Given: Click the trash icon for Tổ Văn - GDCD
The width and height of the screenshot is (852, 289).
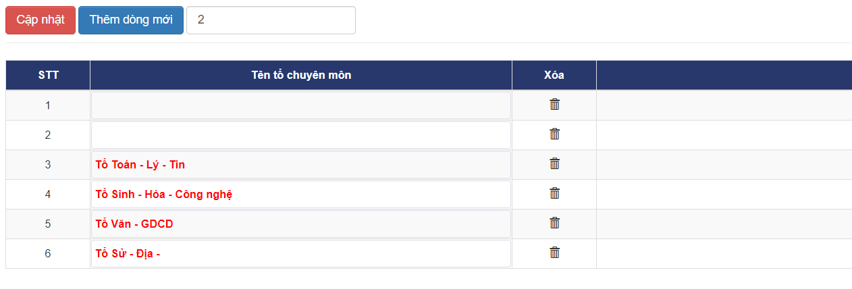Looking at the screenshot, I should point(554,223).
